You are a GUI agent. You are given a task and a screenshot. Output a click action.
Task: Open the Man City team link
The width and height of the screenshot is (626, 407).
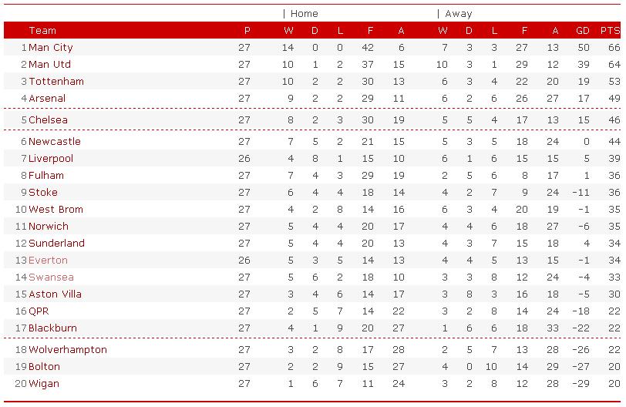(x=51, y=48)
